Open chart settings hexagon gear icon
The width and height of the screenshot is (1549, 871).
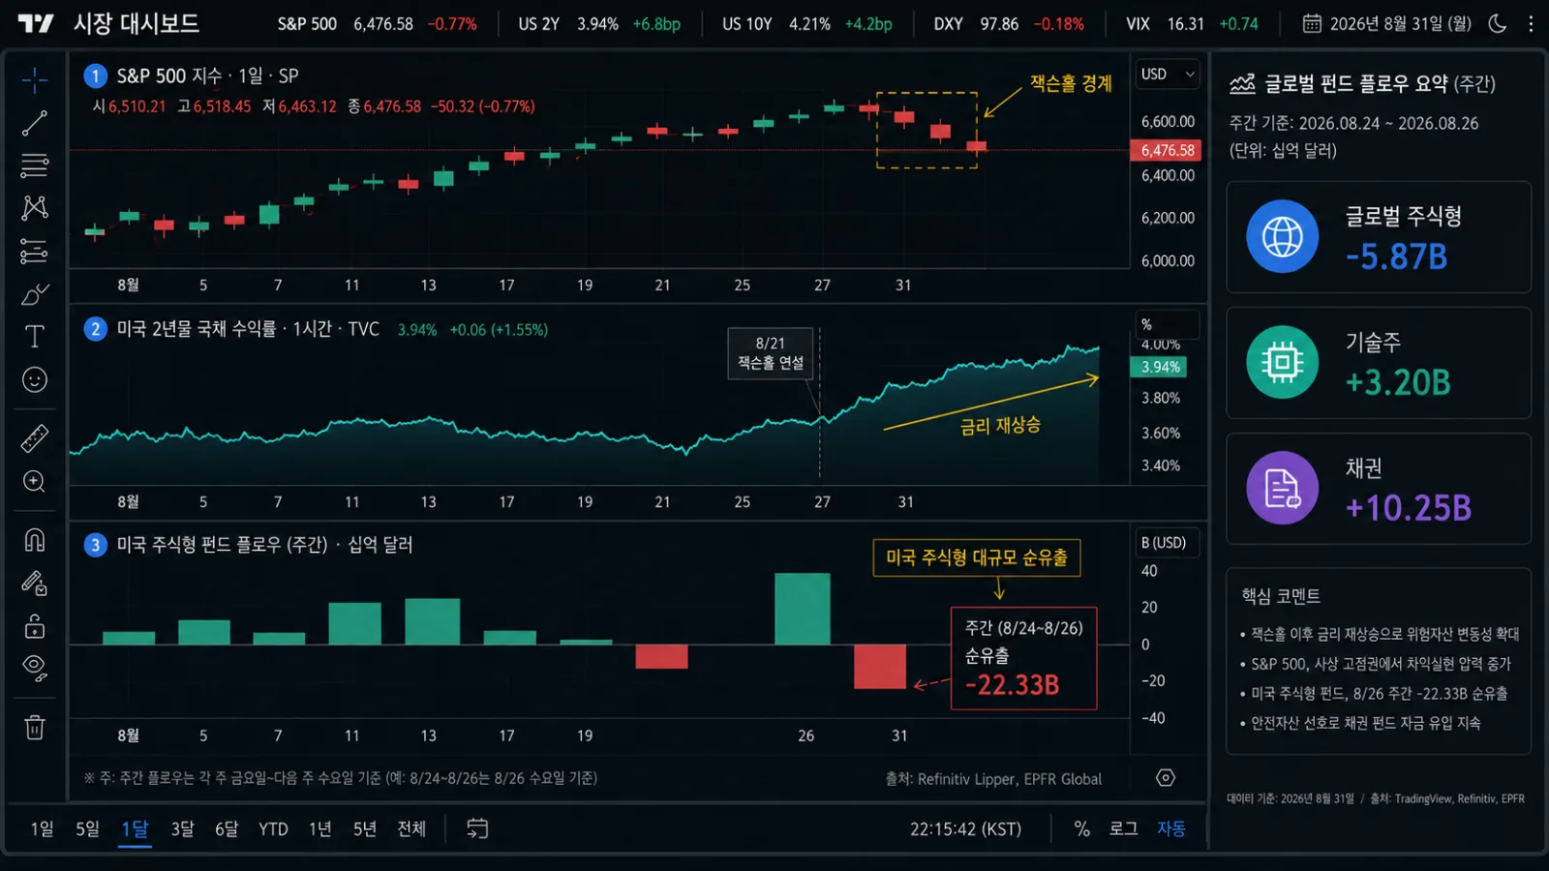coord(1166,778)
